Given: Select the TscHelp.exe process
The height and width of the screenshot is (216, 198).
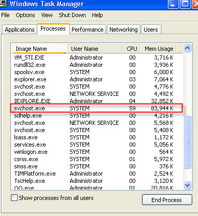Looking at the screenshot, I should click(97, 181).
